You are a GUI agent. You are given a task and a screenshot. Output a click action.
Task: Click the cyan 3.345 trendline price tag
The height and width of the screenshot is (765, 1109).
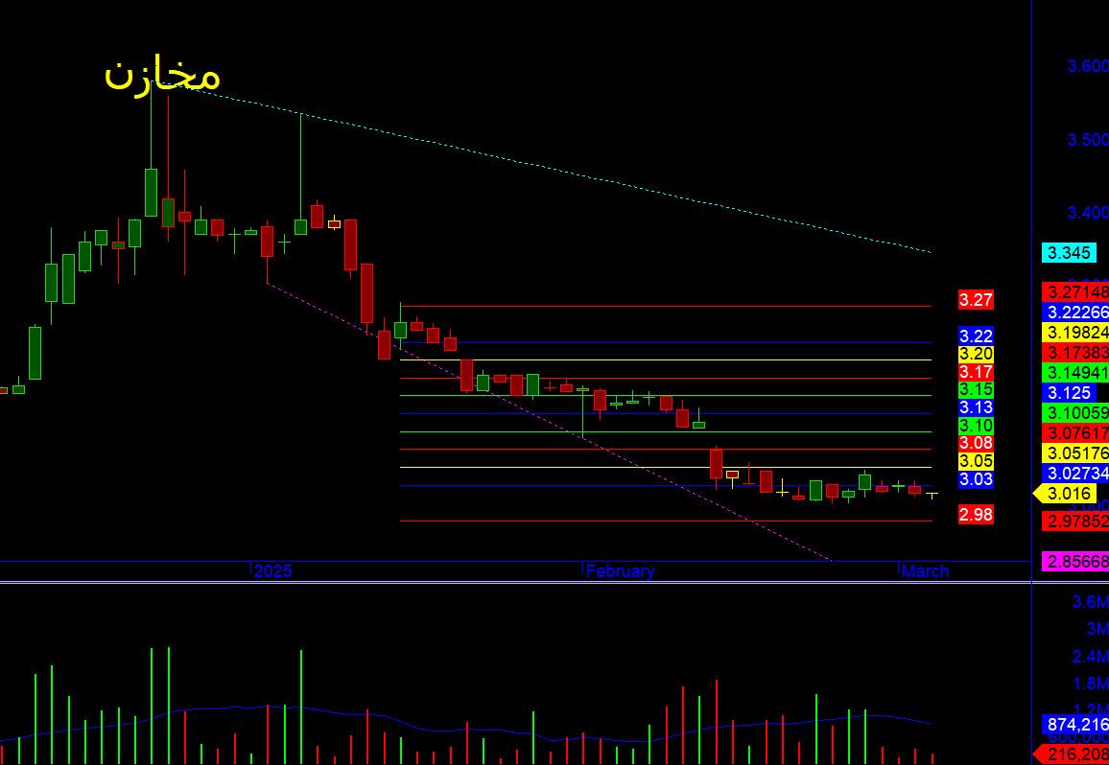coord(1069,252)
